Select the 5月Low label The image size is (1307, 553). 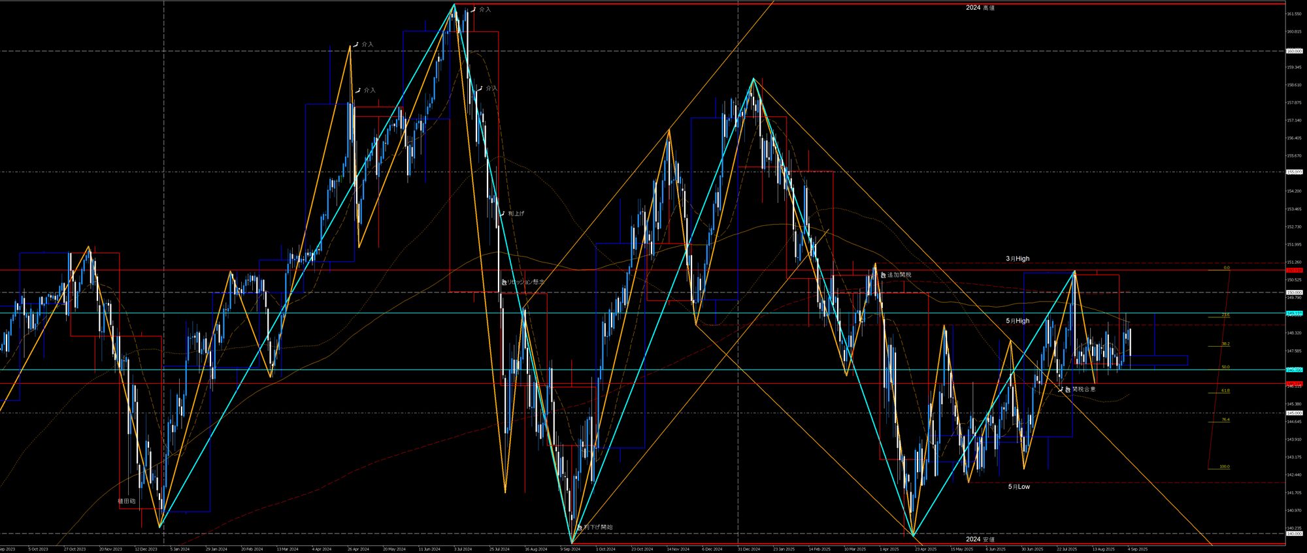tap(1019, 486)
